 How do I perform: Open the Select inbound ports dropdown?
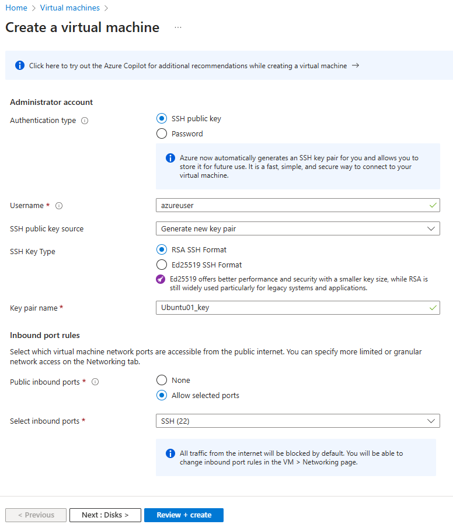[x=298, y=421]
